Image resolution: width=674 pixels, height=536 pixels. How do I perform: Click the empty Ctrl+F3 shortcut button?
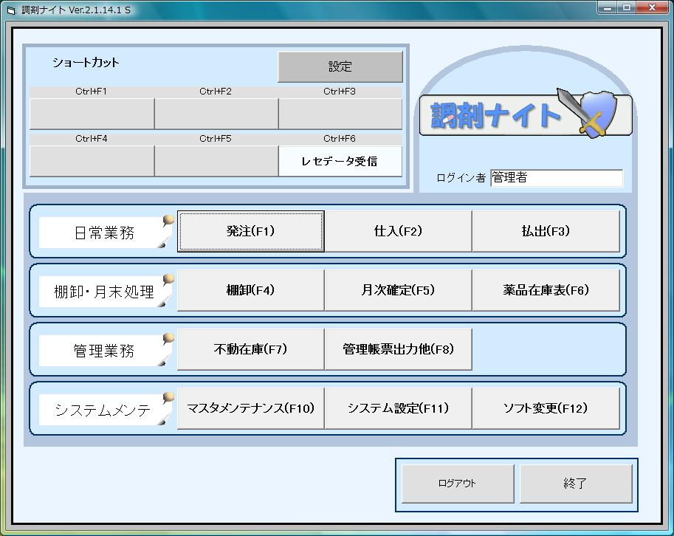[x=340, y=114]
